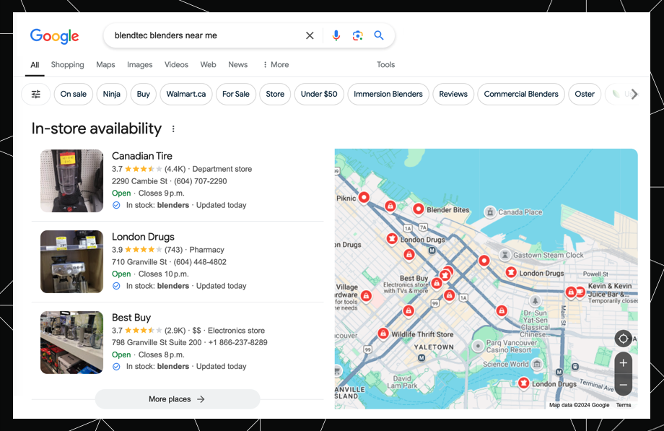Clear the search box with the X icon
The height and width of the screenshot is (431, 664).
[x=310, y=35]
